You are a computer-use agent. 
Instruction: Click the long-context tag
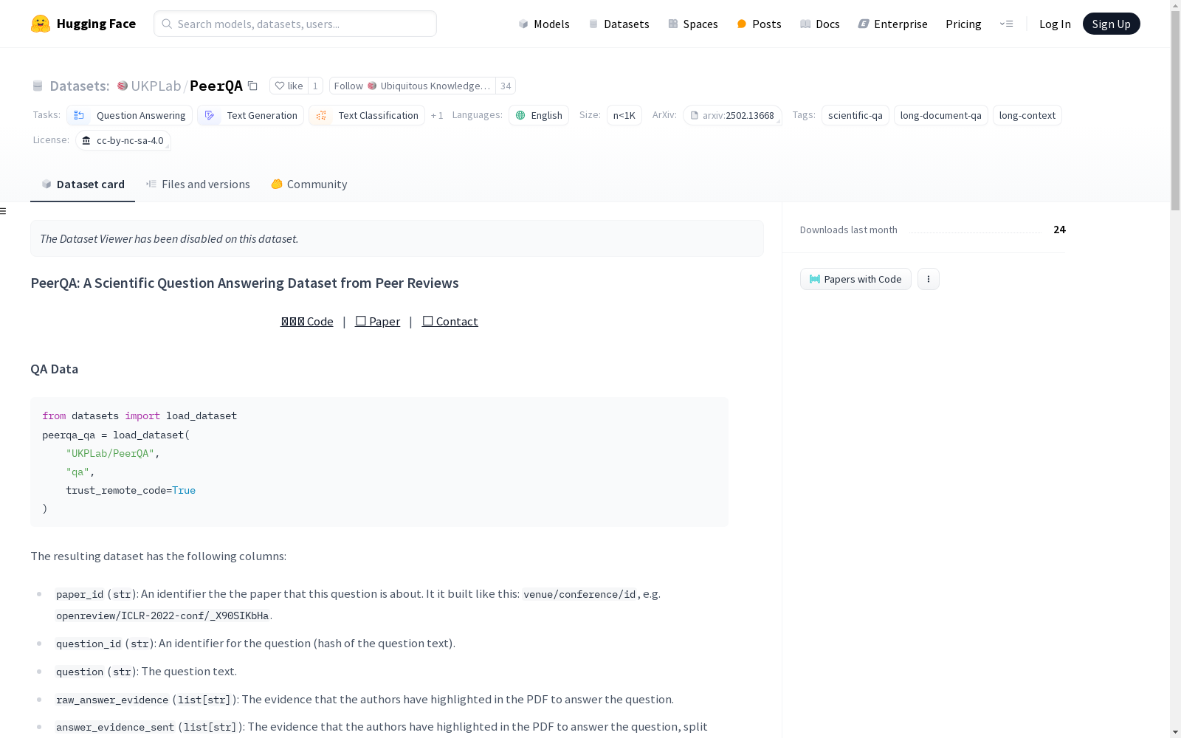click(x=1027, y=115)
